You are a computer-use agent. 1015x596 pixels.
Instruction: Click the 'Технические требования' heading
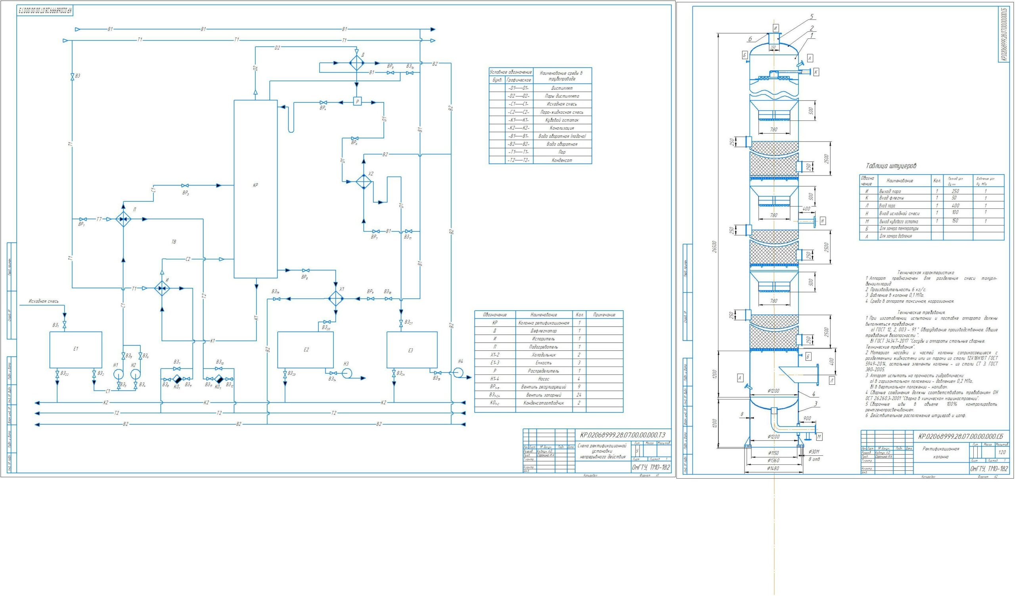921,312
